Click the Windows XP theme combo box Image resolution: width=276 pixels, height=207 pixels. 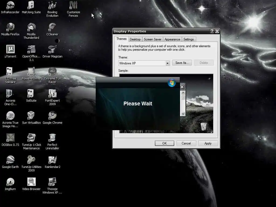[x=144, y=63]
